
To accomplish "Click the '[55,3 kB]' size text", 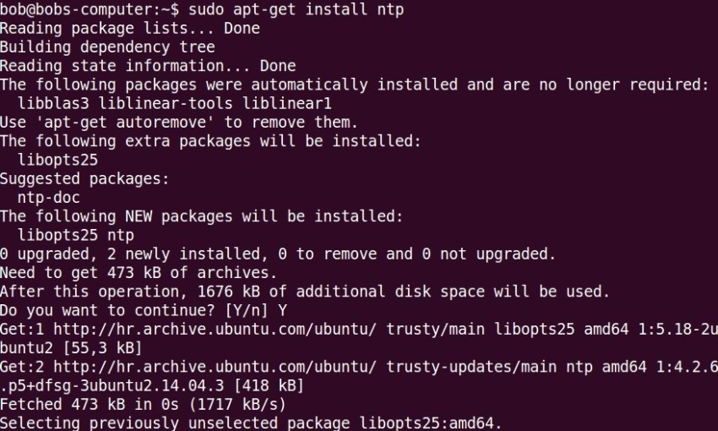I will coord(102,348).
